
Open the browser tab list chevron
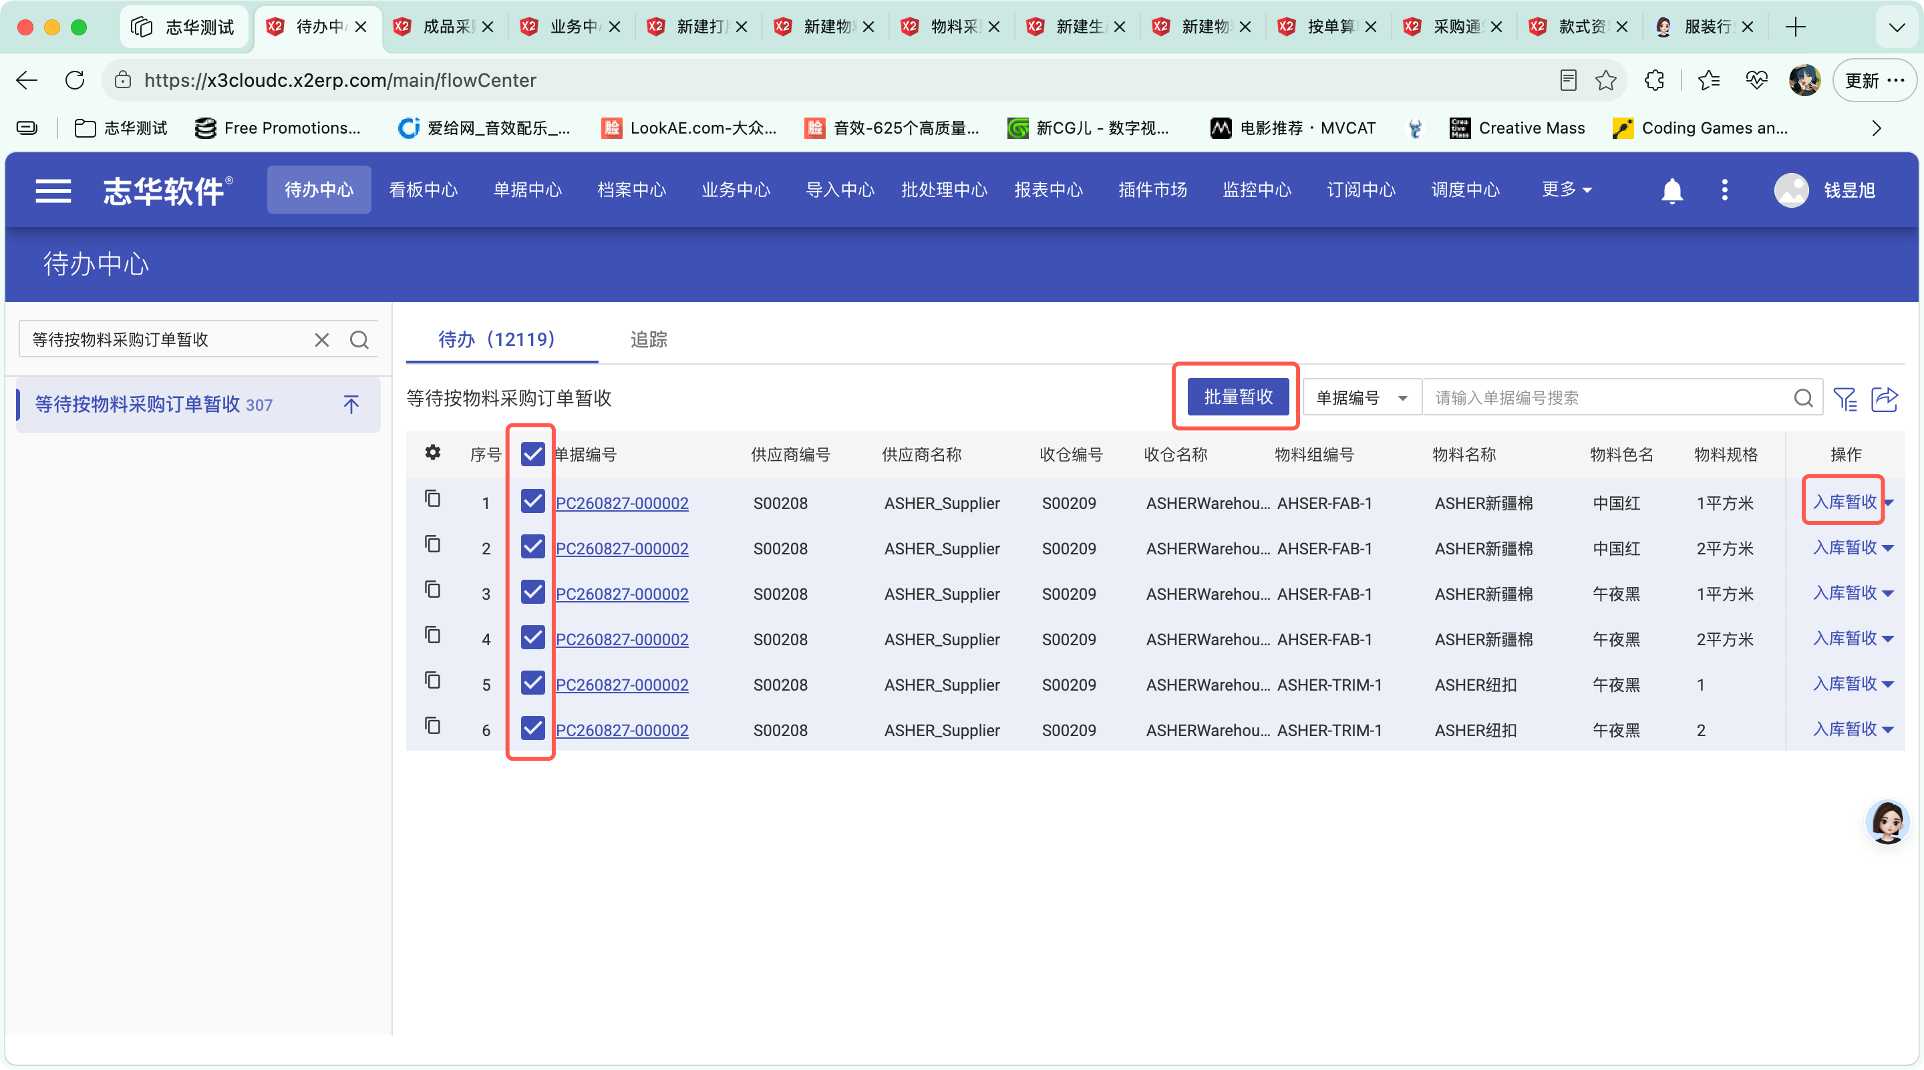pyautogui.click(x=1897, y=27)
